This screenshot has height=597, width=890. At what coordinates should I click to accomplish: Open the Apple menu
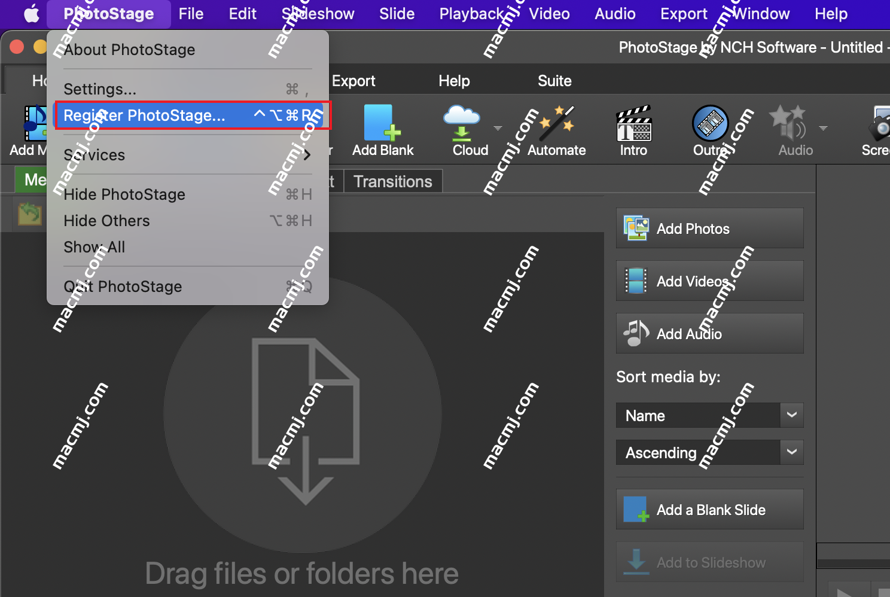pos(32,14)
